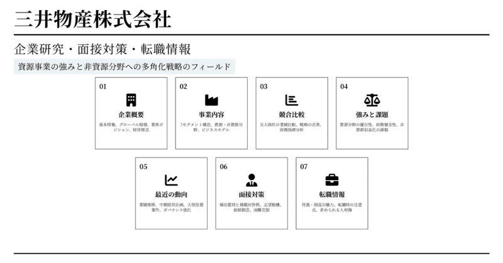The image size is (503, 263).
Task: Click the highlighted tagline 資源事業の強みと非資源分野
Action: 124,67
